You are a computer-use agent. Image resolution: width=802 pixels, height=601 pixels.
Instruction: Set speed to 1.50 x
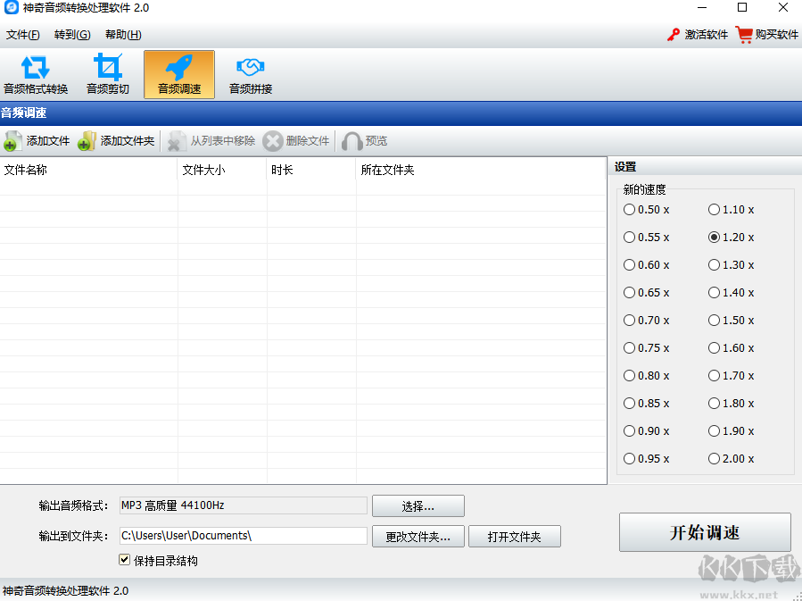[714, 320]
